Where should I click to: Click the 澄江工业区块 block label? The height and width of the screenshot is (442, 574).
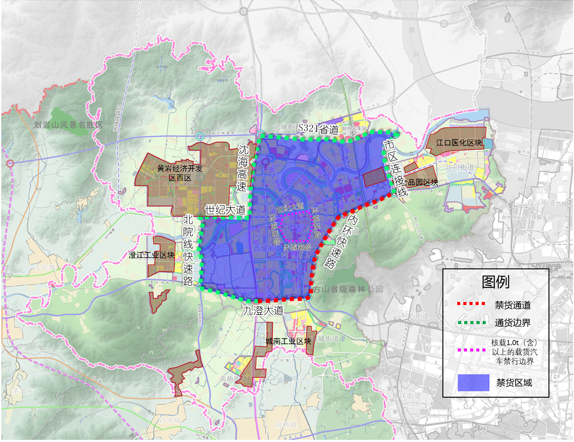[x=152, y=255]
